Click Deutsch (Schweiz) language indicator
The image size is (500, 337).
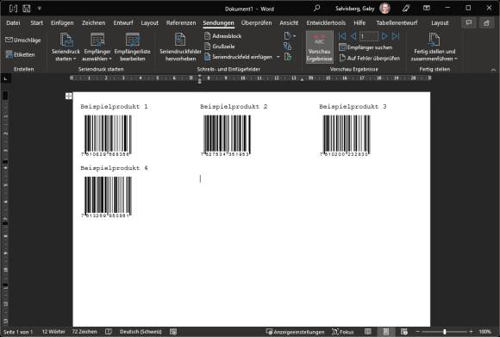pos(141,332)
